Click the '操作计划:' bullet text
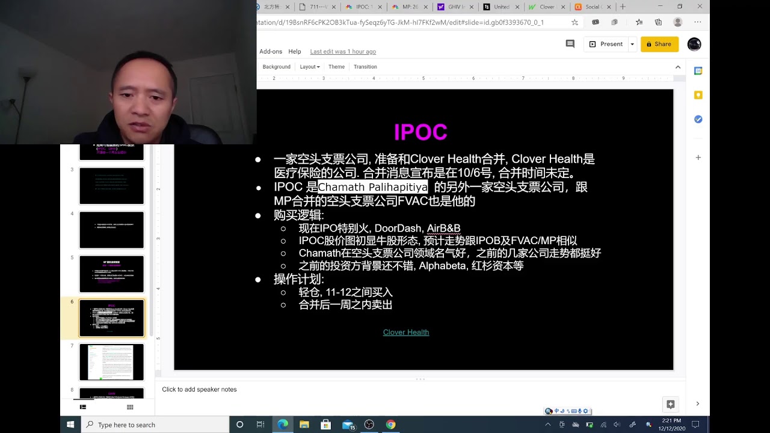Viewport: 770px width, 433px height. (299, 279)
